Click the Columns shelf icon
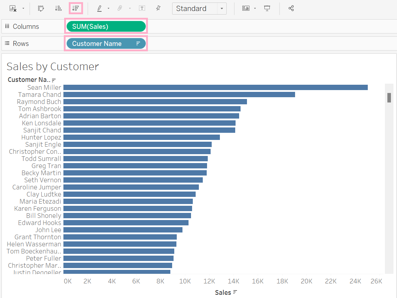This screenshot has height=298, width=397. [7, 26]
